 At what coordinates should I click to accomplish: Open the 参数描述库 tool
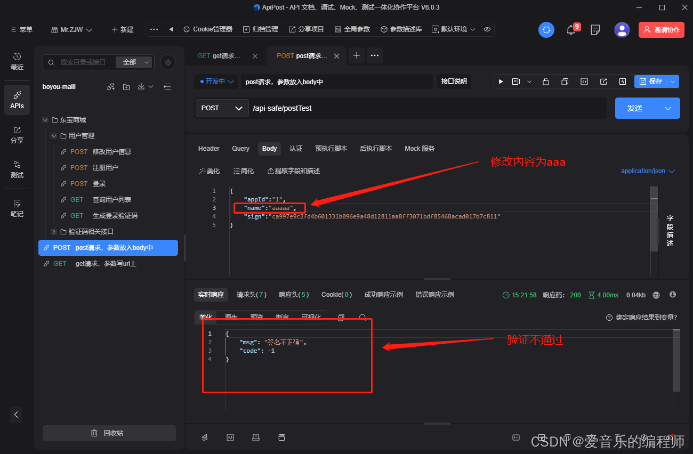(401, 29)
